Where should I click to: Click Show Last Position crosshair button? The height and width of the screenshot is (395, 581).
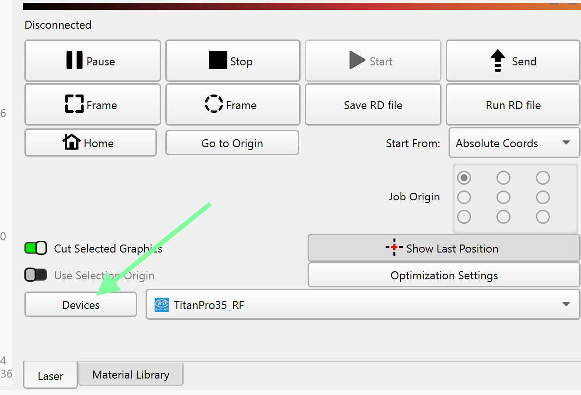point(443,248)
